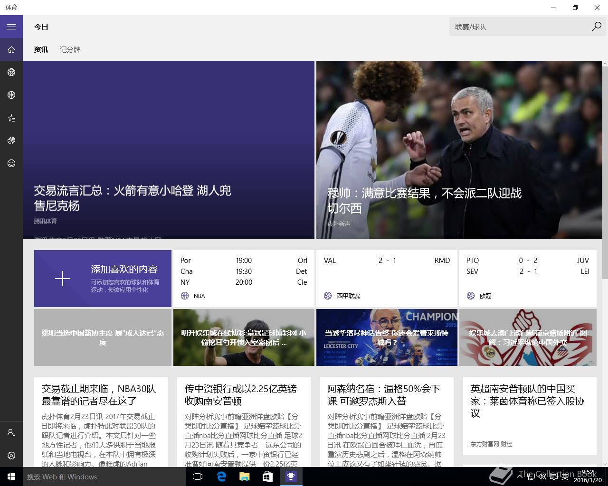The width and height of the screenshot is (608, 486).
Task: Click the 西甲联赛 league soccer icon
Action: 328,296
